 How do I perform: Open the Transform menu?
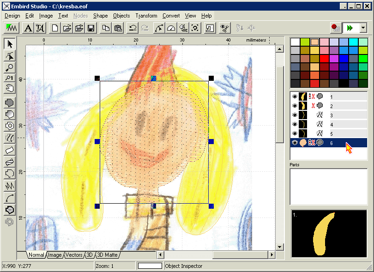point(146,16)
